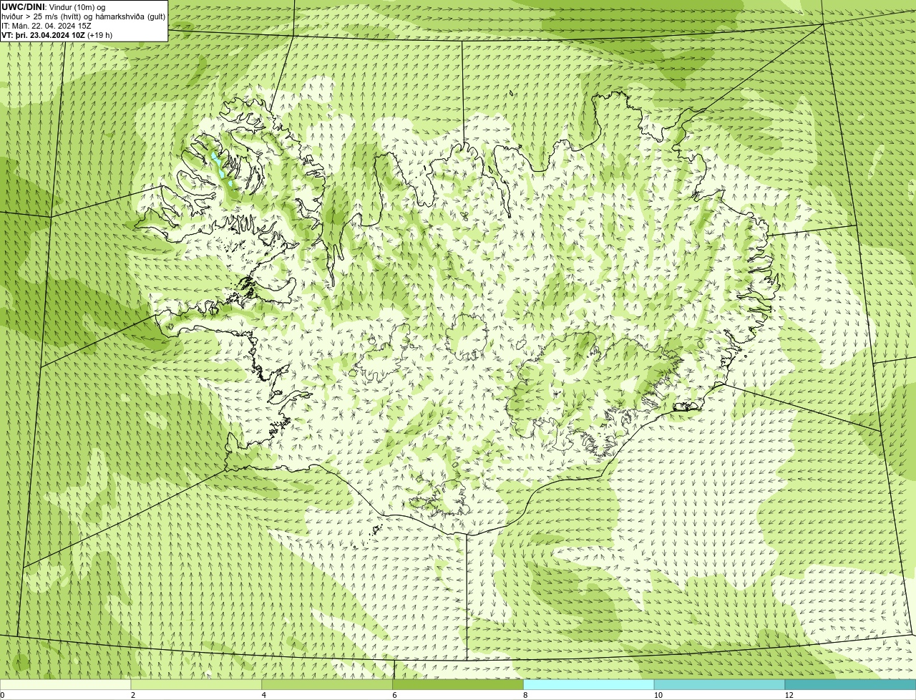Click the legend tick label "12"

point(789,695)
